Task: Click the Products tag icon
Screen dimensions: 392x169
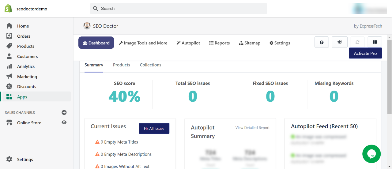Action: coord(9,46)
